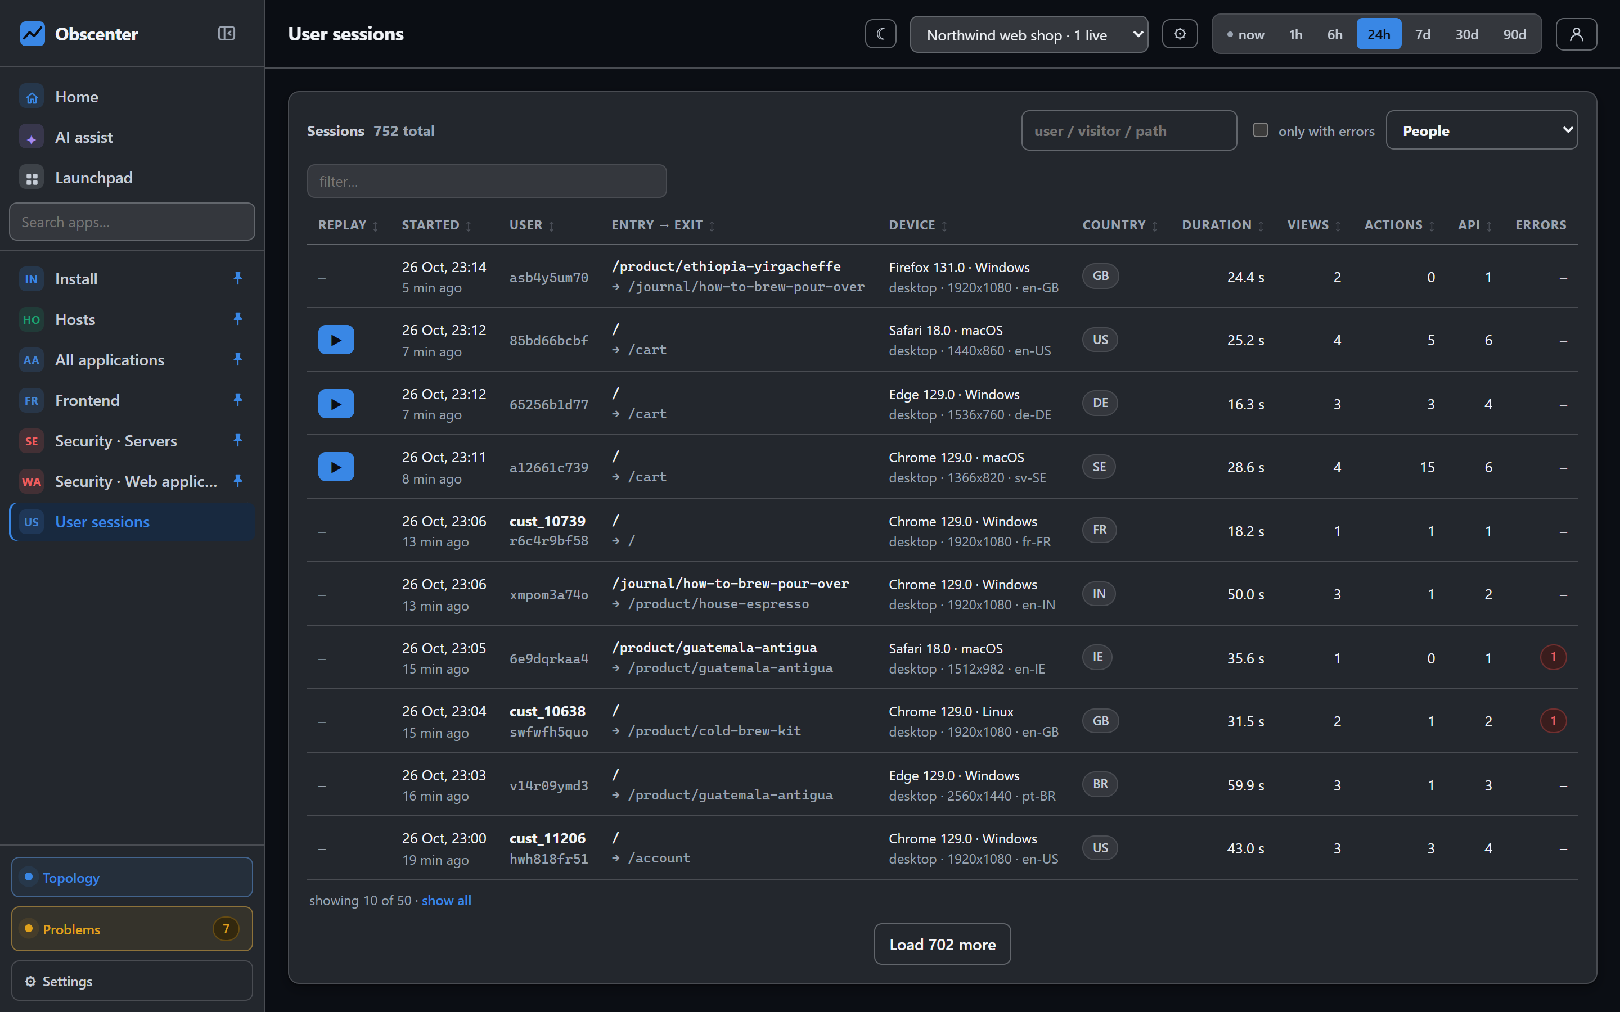
Task: Sort by Views column
Action: 1313,225
